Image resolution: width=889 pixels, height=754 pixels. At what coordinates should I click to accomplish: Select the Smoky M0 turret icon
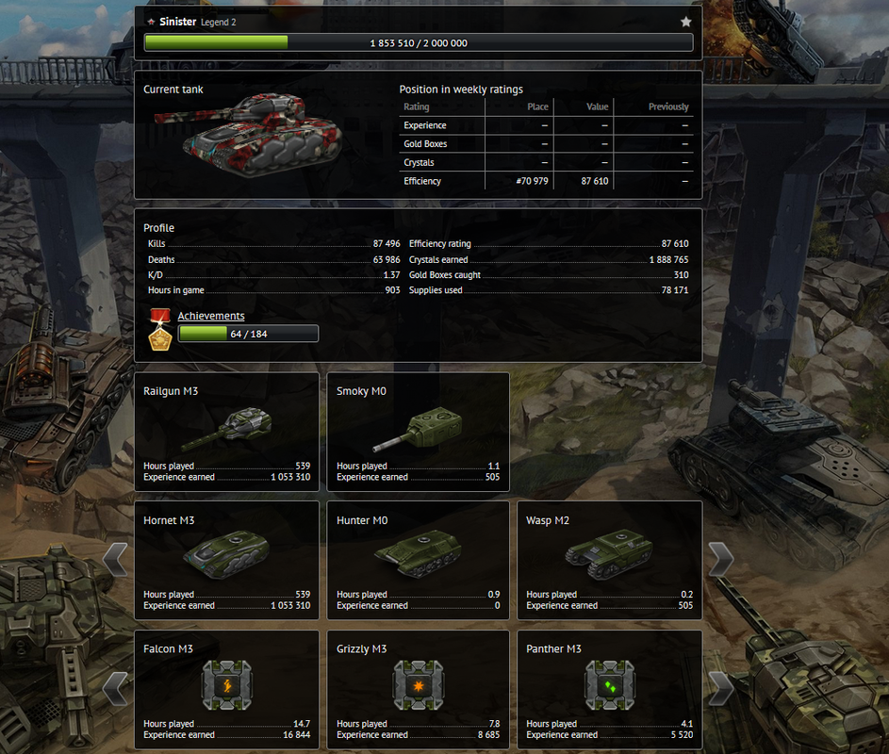pos(418,430)
